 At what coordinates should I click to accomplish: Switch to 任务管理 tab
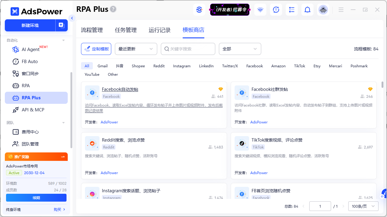(126, 30)
